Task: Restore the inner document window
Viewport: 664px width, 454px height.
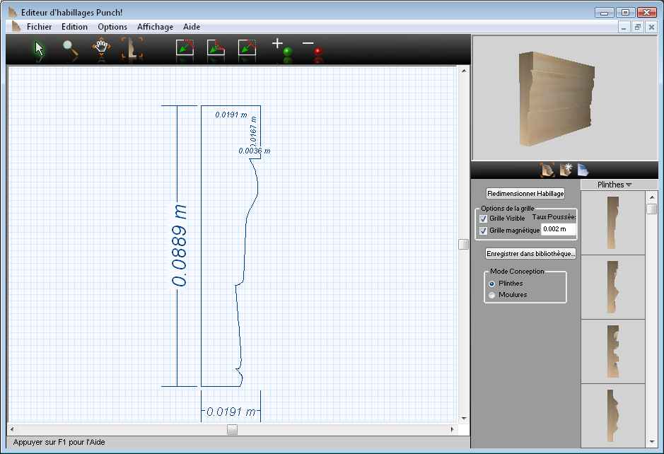Action: tap(637, 28)
